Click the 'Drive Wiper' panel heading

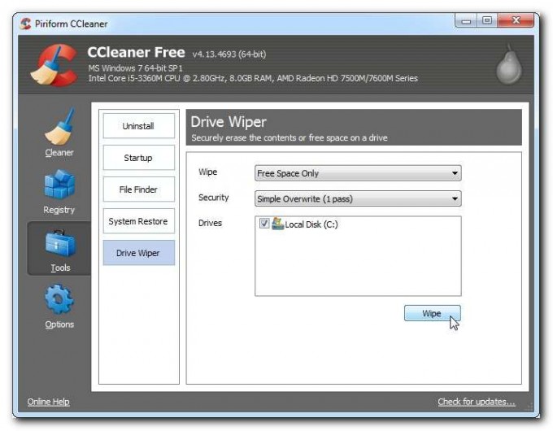229,122
